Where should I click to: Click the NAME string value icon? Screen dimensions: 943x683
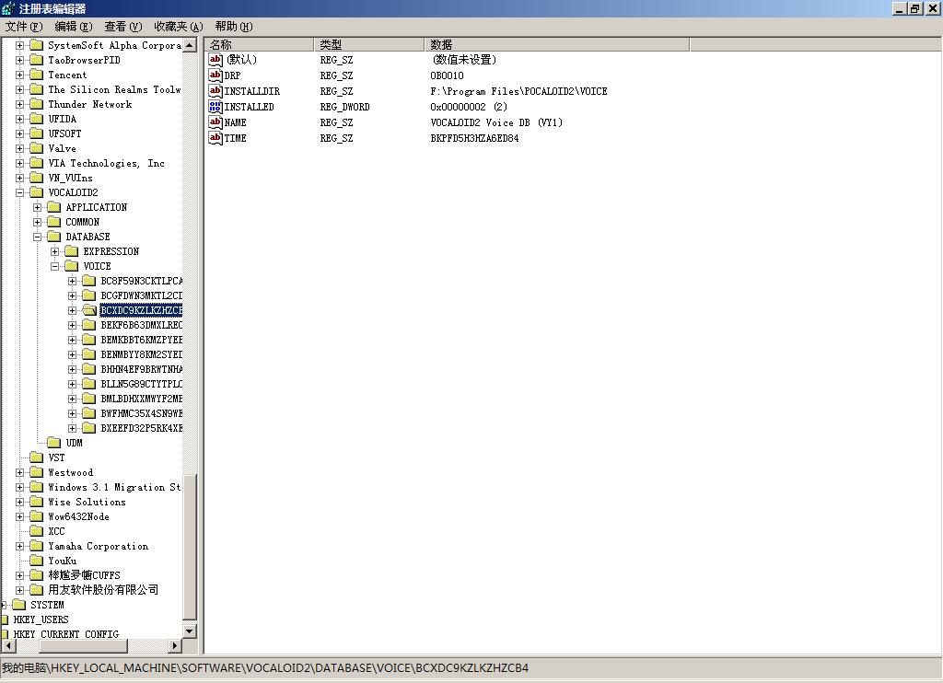pyautogui.click(x=215, y=122)
